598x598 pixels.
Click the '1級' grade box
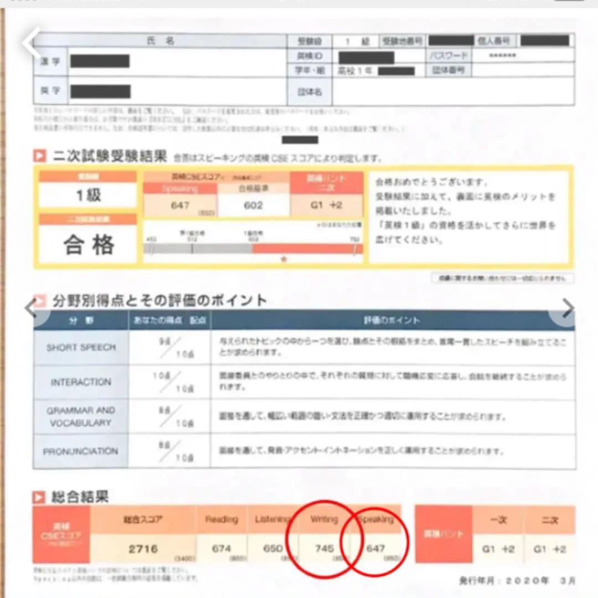[x=88, y=195]
